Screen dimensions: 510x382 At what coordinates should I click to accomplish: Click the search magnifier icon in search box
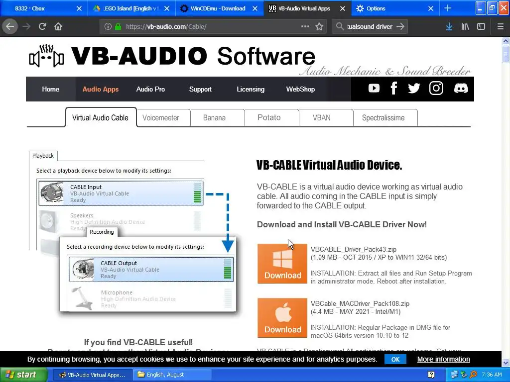(x=340, y=27)
